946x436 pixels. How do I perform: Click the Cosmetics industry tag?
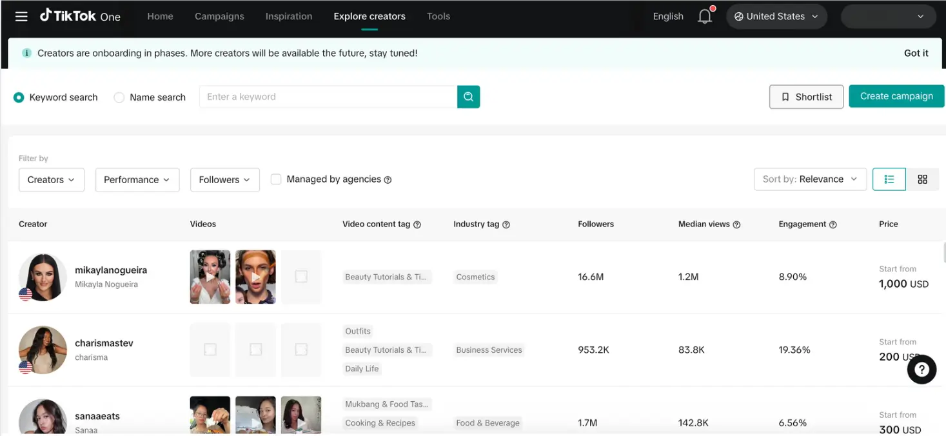coord(475,277)
